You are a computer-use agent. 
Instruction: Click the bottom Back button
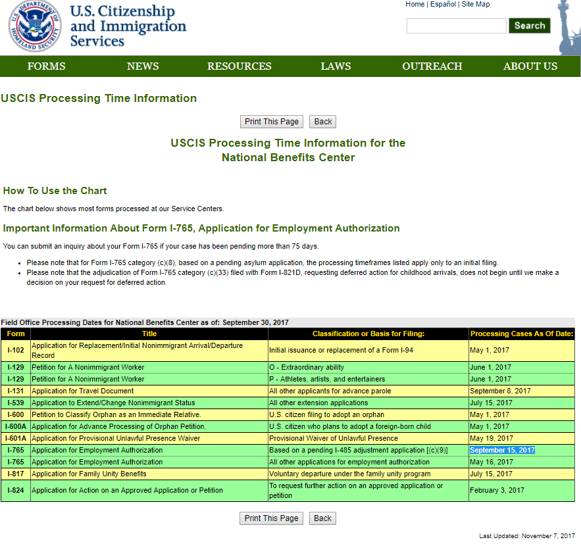(322, 518)
